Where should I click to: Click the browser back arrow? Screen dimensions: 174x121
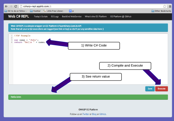[6, 7]
